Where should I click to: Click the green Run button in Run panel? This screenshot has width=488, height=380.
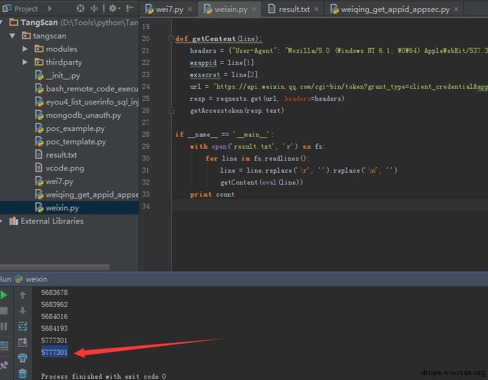[x=3, y=295]
